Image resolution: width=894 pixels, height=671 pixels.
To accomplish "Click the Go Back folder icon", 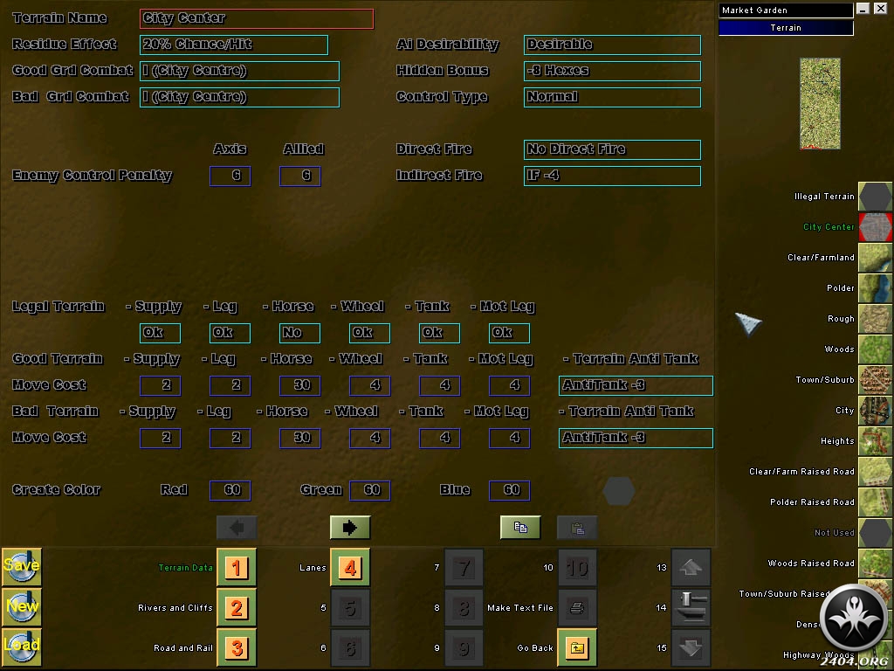I will point(577,647).
